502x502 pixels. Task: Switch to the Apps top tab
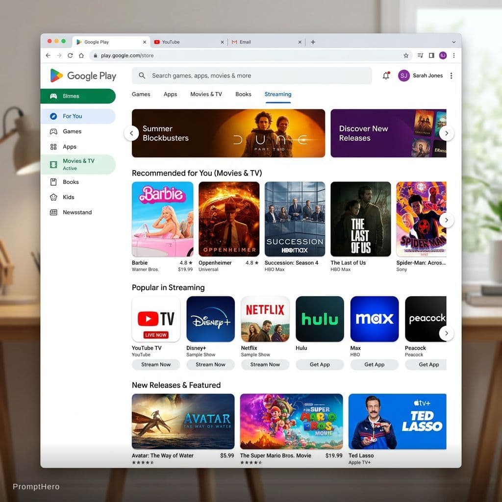click(170, 94)
